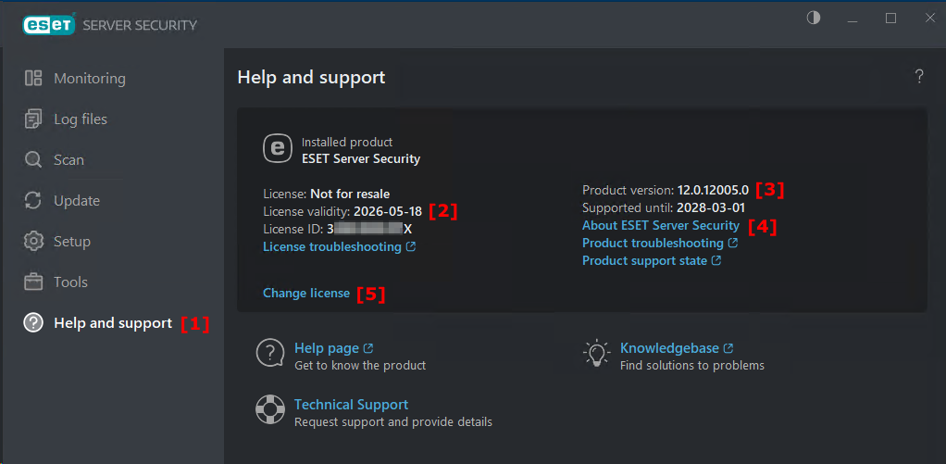
Task: Select Log files in the sidebar
Action: [x=80, y=119]
